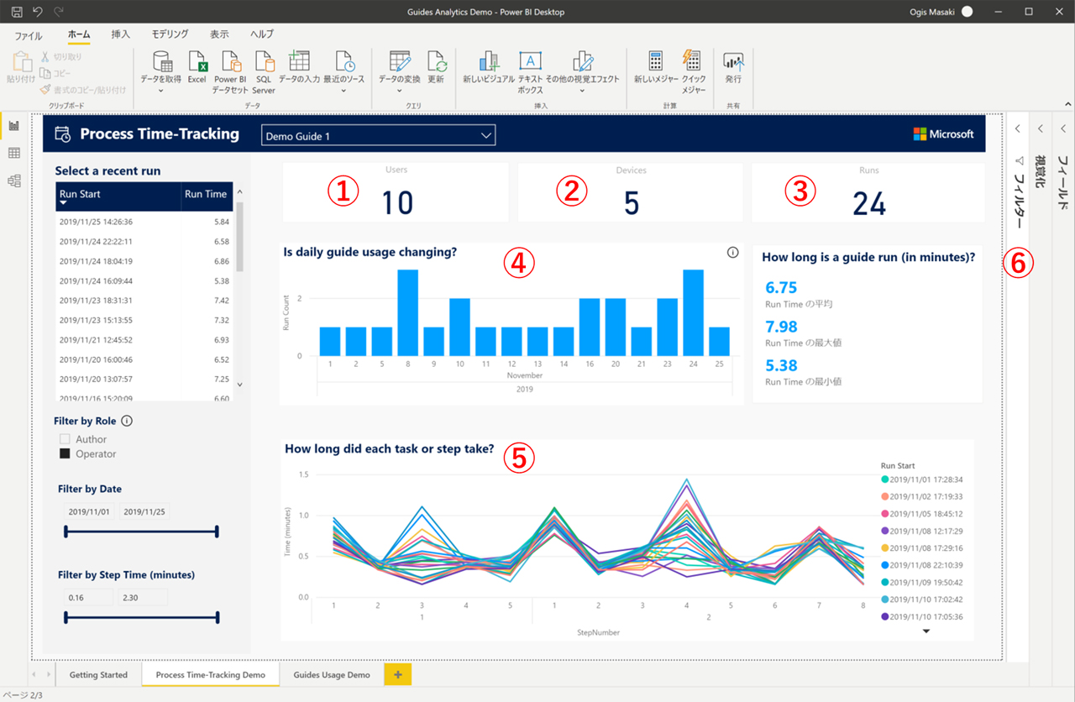Click the SQL Server icon
This screenshot has width=1075, height=702.
tap(264, 61)
